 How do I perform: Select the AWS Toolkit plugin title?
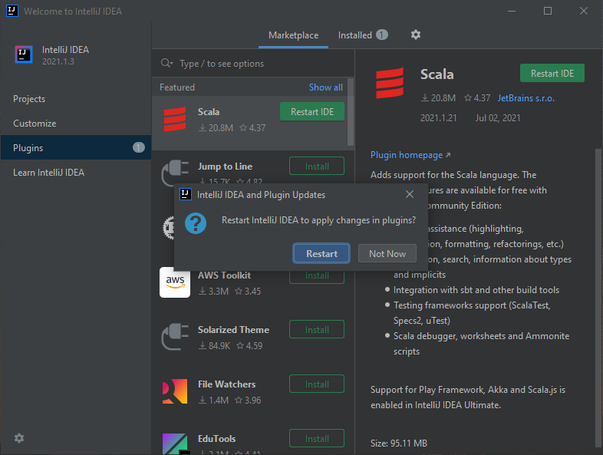224,275
